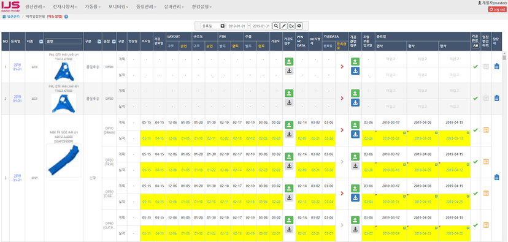
Task: Open the 품질관리 top menu
Action: (147, 7)
